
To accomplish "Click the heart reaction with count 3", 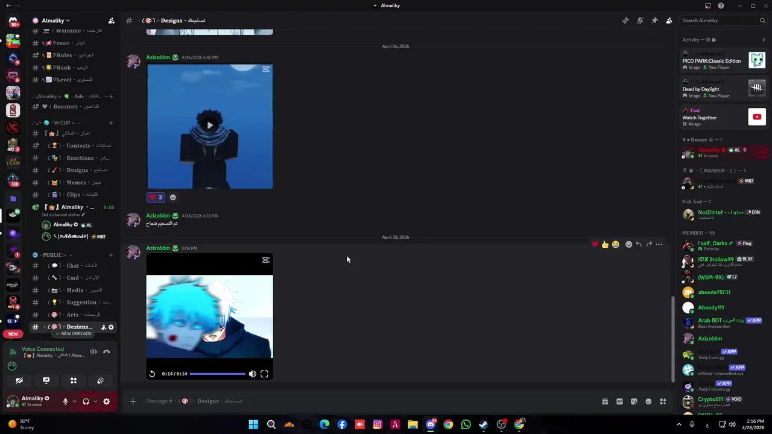I will 156,197.
